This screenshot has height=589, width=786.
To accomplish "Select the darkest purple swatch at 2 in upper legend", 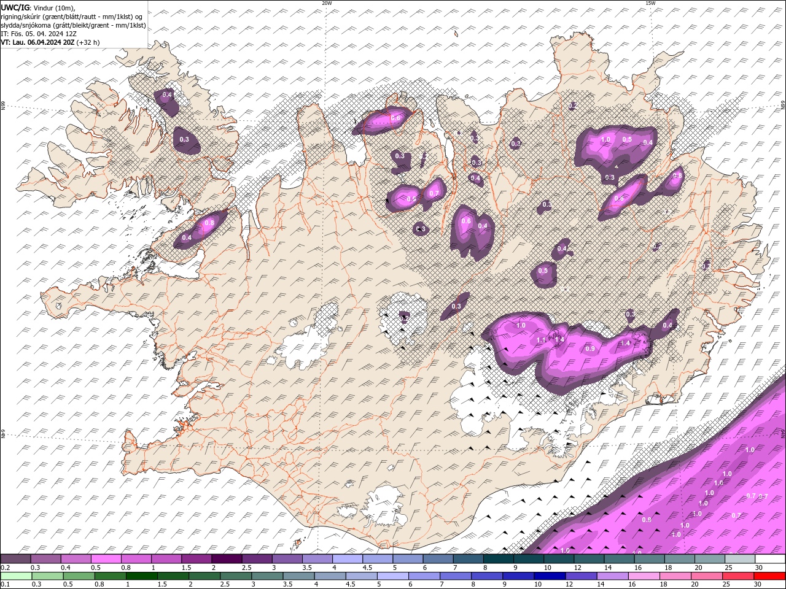I will (x=227, y=559).
